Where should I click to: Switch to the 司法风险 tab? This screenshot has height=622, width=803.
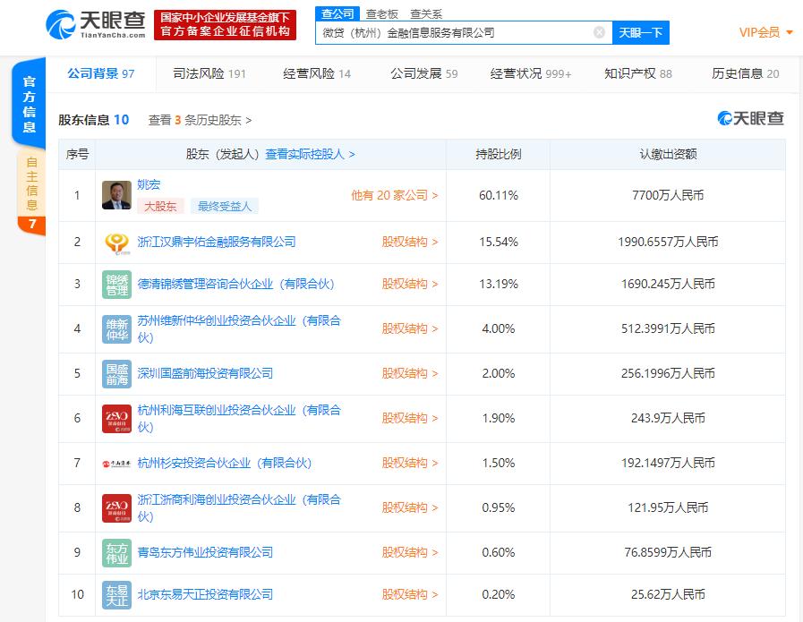pyautogui.click(x=209, y=73)
